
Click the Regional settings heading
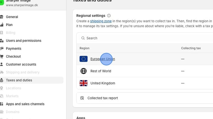(x=91, y=15)
